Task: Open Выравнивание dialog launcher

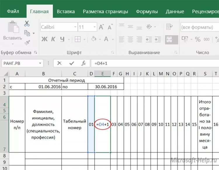Action: (x=176, y=52)
